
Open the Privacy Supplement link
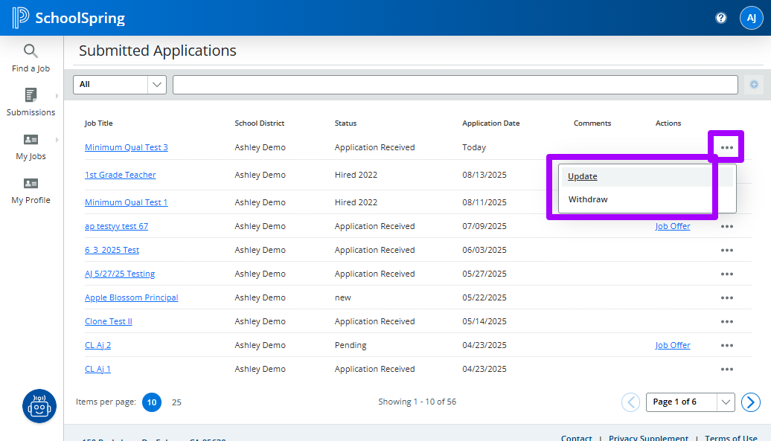648,437
